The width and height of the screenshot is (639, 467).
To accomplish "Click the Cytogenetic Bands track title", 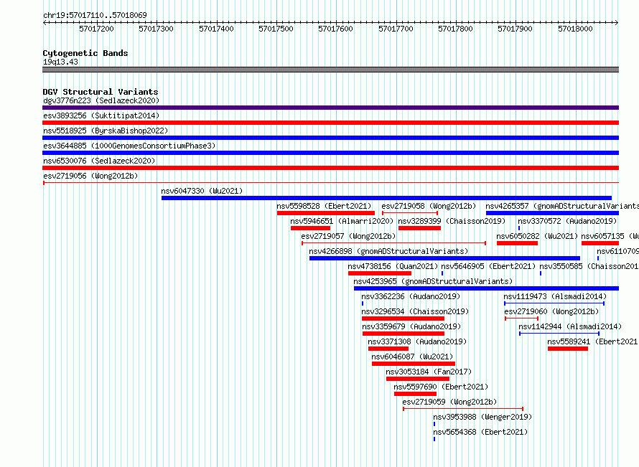I will (x=85, y=53).
